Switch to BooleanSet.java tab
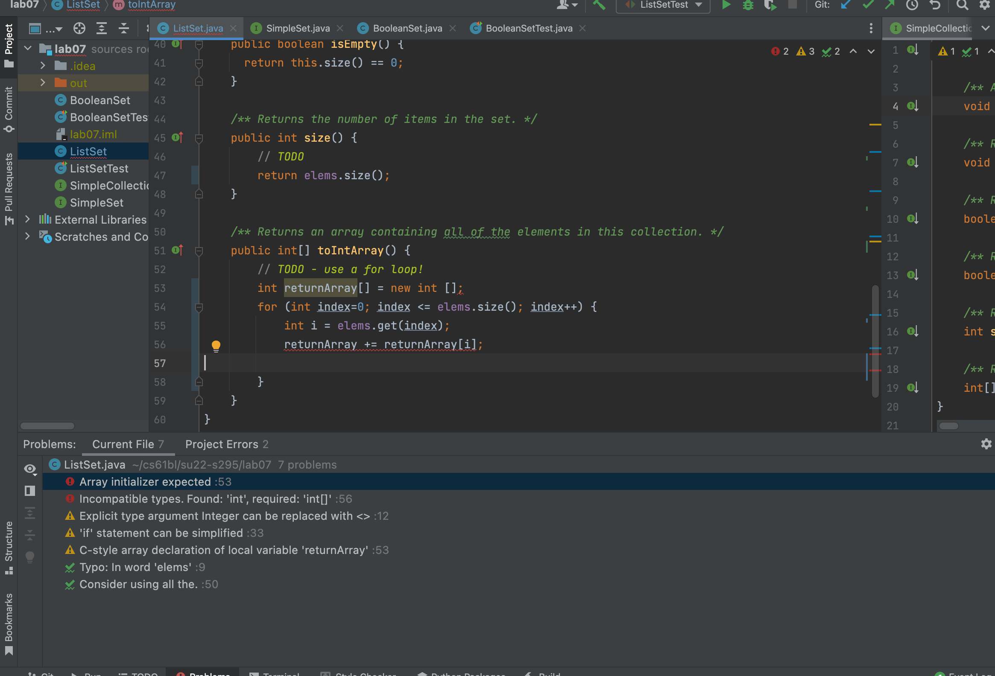The image size is (995, 676). click(x=407, y=28)
